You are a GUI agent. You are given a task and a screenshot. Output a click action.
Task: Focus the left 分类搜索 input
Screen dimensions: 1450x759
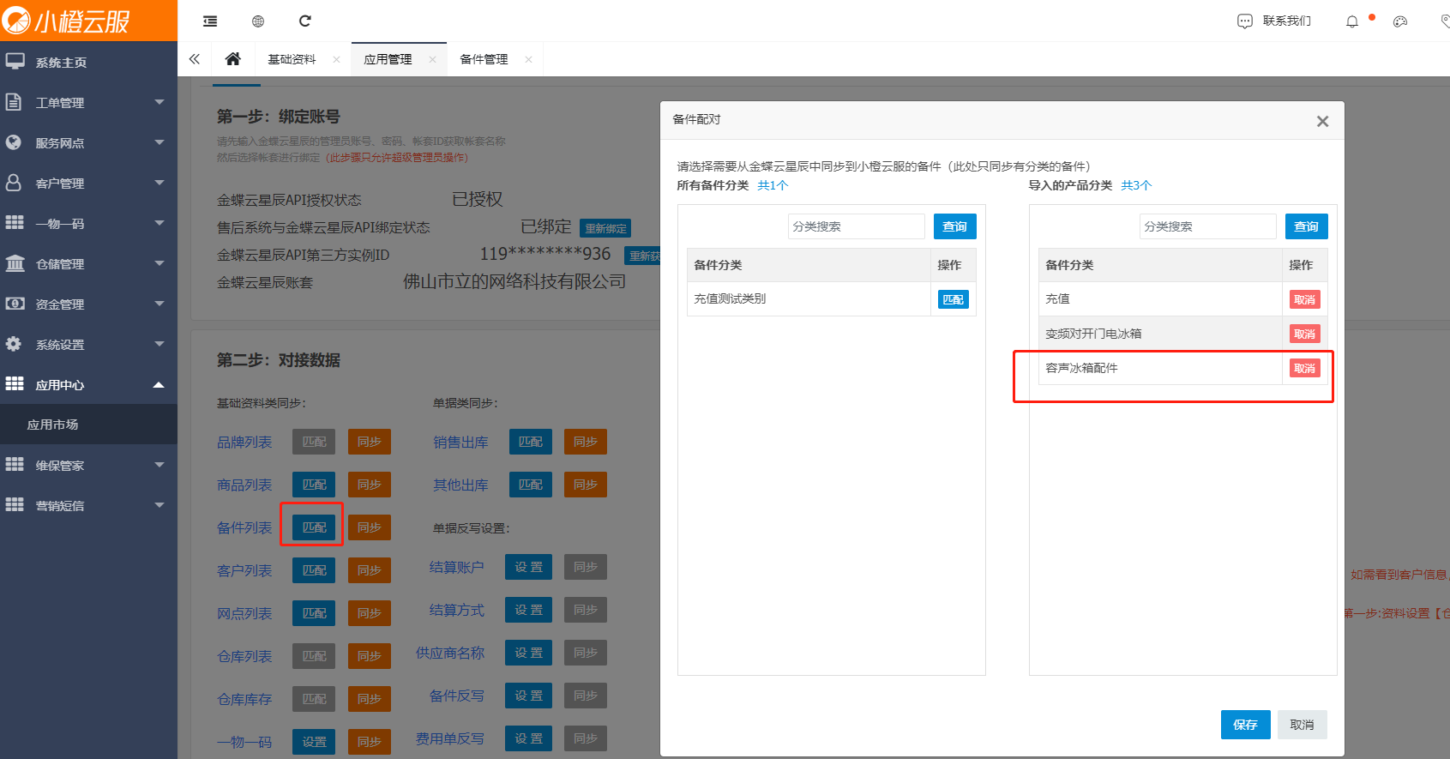pyautogui.click(x=856, y=226)
